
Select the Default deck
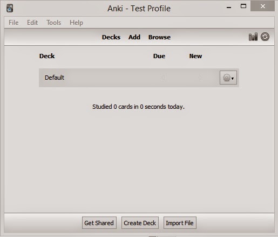[x=55, y=78]
